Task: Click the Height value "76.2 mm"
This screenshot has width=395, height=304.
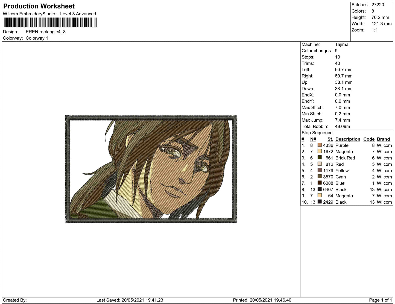Action: click(380, 17)
